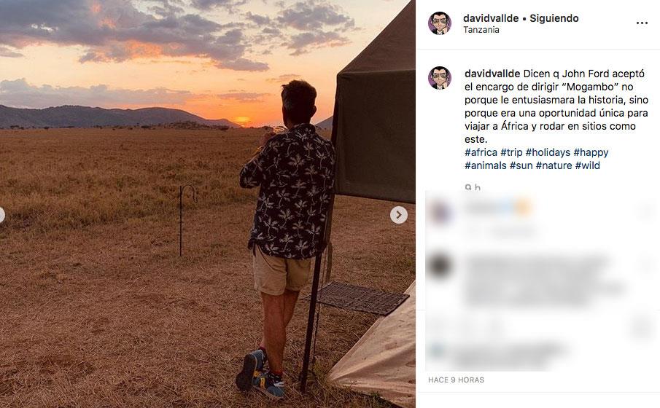Open the #holidays hashtag
The height and width of the screenshot is (408, 660).
[547, 152]
